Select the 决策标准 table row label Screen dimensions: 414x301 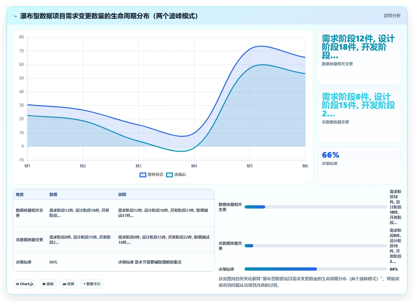pyautogui.click(x=24, y=262)
